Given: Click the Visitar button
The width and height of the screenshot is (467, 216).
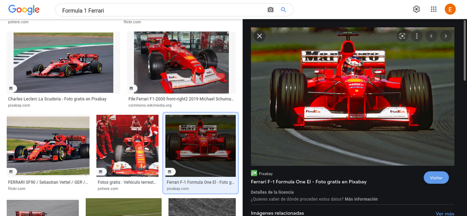Looking at the screenshot, I should (x=436, y=178).
